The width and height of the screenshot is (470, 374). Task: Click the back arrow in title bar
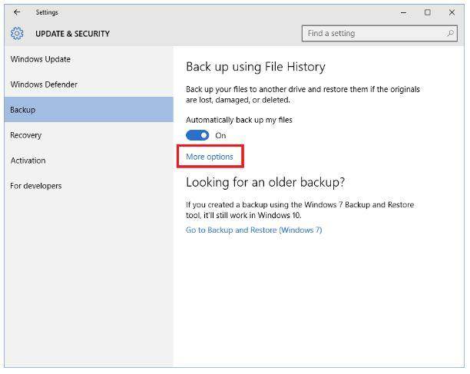pyautogui.click(x=17, y=12)
